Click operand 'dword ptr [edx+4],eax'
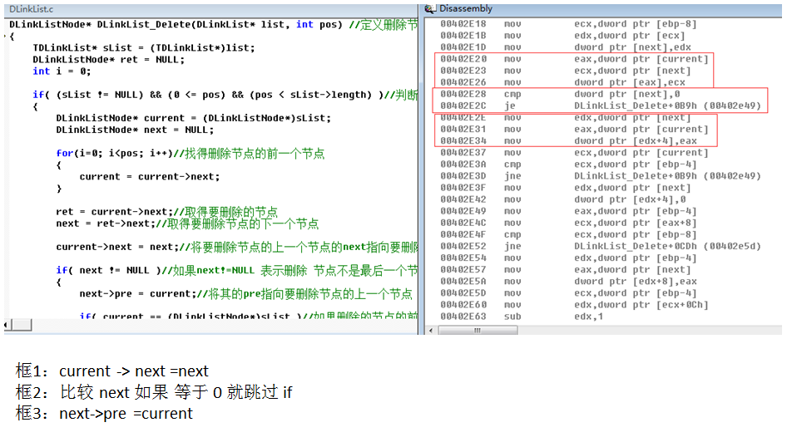Image resolution: width=787 pixels, height=442 pixels. 636,140
